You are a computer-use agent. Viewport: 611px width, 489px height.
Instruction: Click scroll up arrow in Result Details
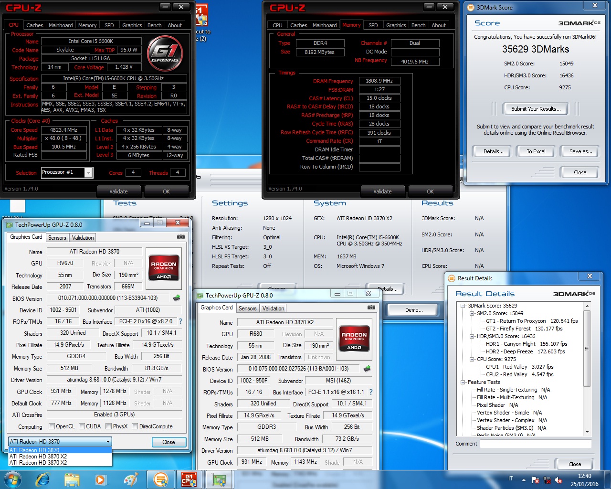[587, 306]
